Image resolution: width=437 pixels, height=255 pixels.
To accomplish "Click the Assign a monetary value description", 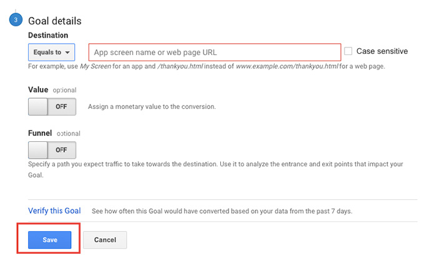I will coord(152,107).
